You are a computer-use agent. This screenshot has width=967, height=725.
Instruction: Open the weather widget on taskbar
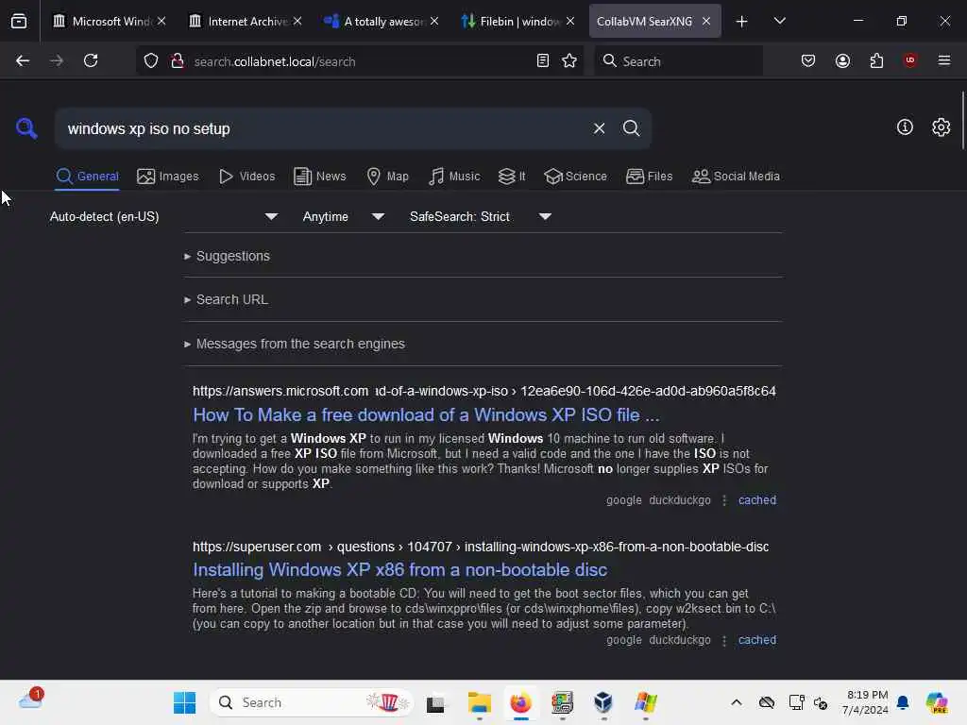(x=30, y=700)
